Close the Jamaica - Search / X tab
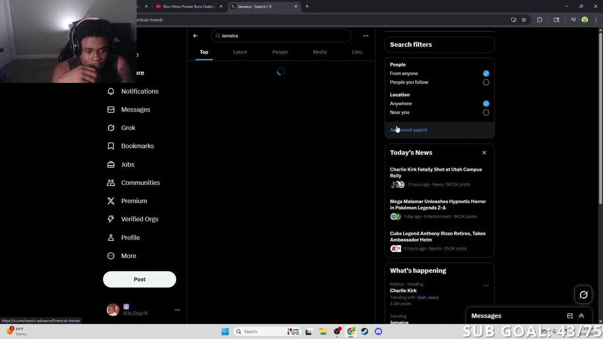The width and height of the screenshot is (603, 339). (x=296, y=7)
